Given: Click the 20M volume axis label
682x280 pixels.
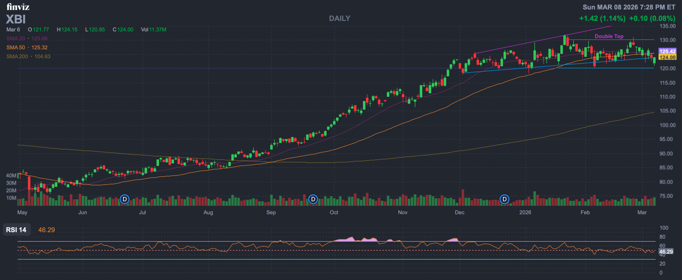Looking at the screenshot, I should (11, 190).
